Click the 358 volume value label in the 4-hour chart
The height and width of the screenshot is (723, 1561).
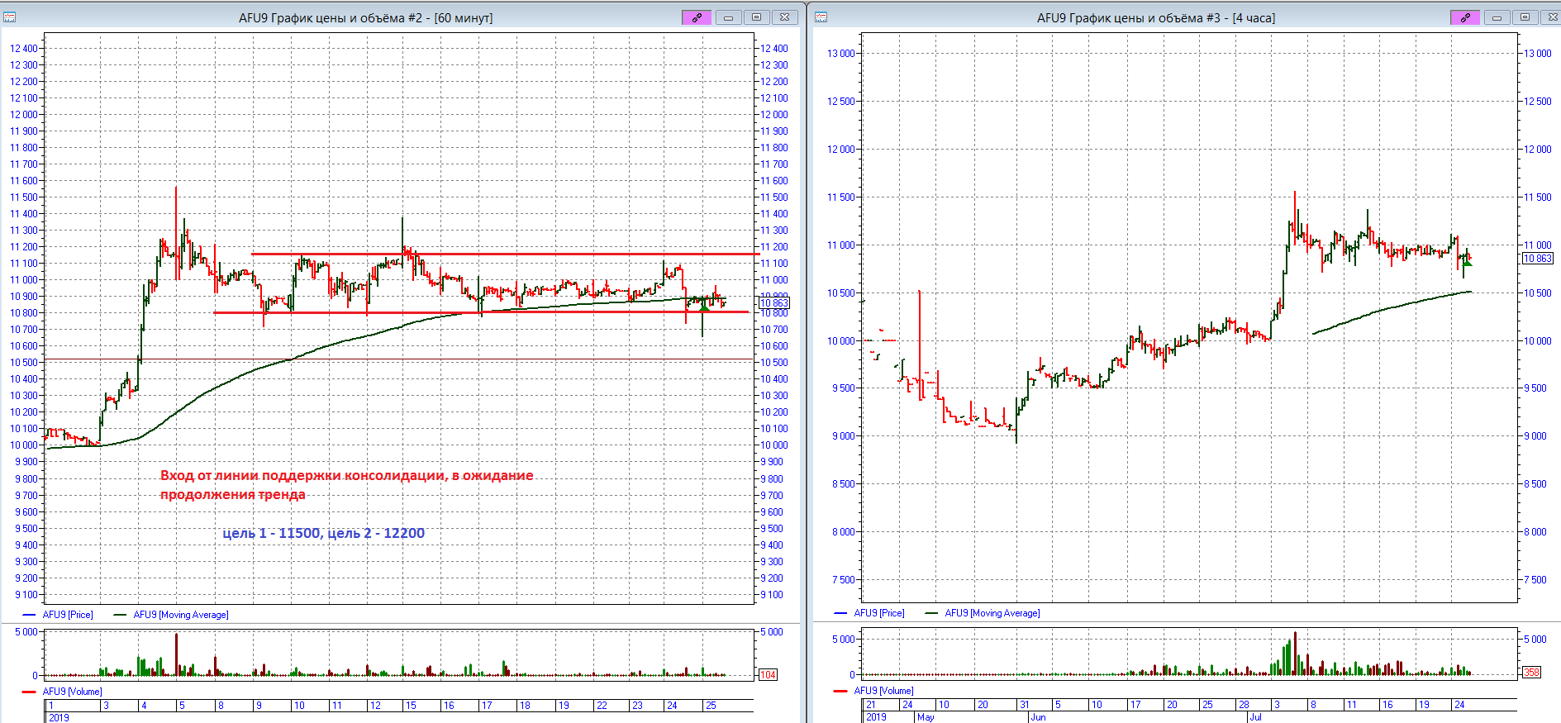click(x=1531, y=673)
